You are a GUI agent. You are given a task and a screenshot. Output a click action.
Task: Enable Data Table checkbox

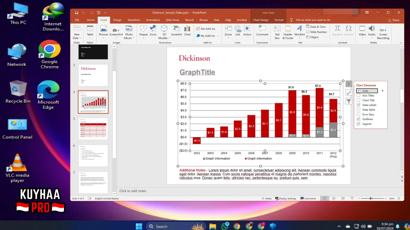(358, 110)
